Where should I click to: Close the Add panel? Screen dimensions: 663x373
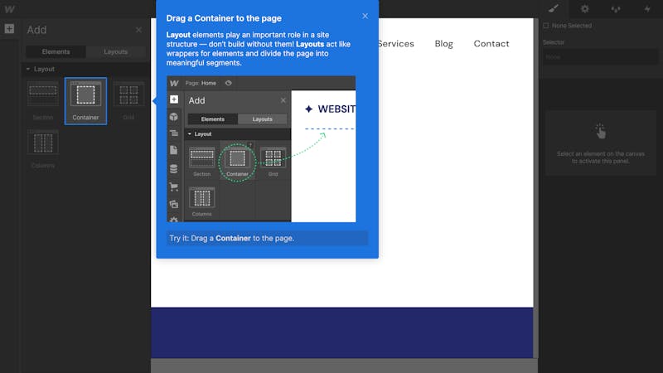pyautogui.click(x=138, y=30)
